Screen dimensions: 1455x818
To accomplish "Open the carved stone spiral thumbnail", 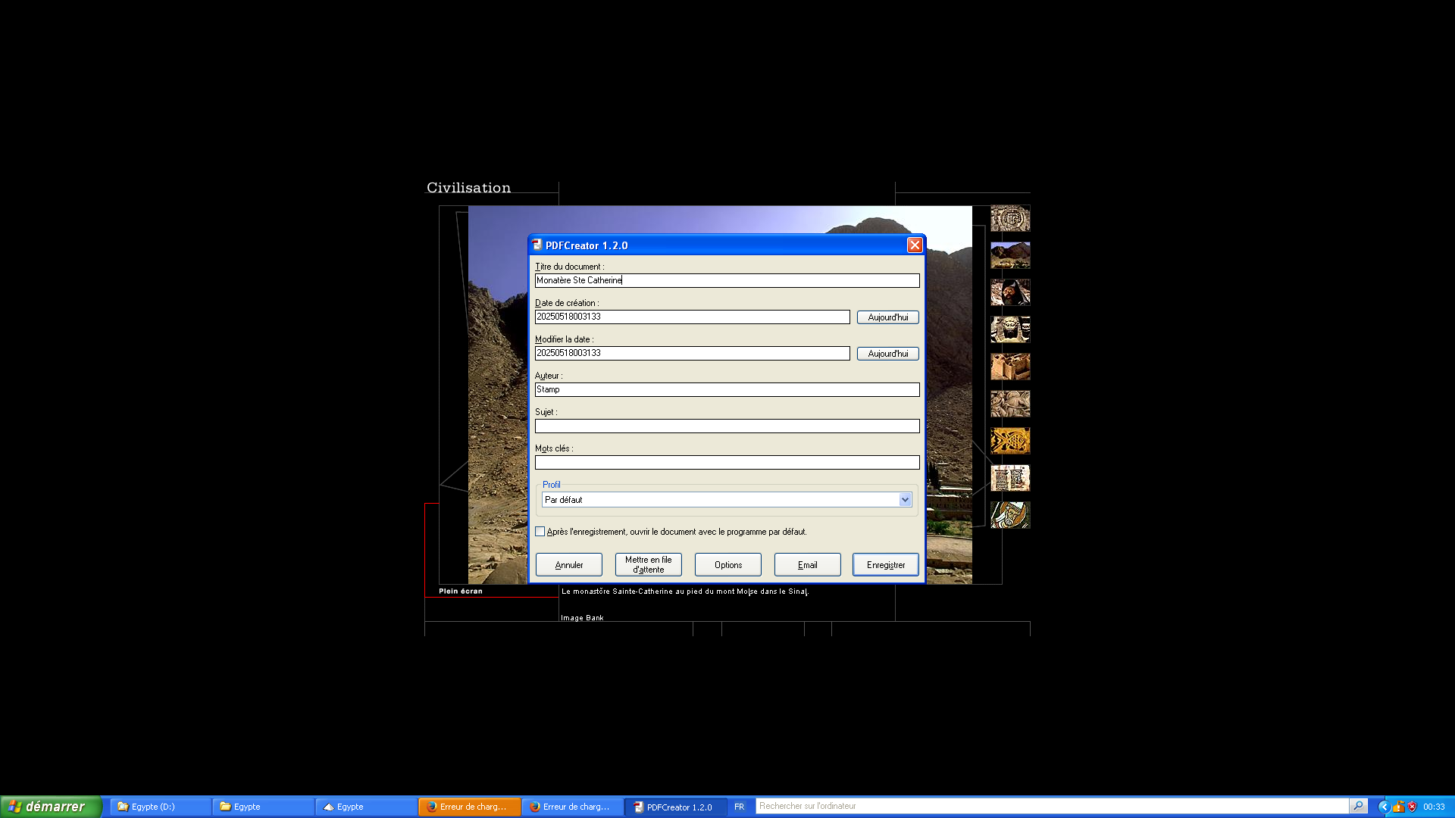I will point(1010,218).
